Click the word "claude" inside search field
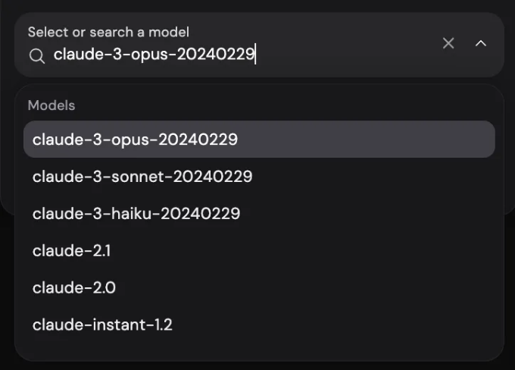Image resolution: width=515 pixels, height=370 pixels. click(x=78, y=55)
